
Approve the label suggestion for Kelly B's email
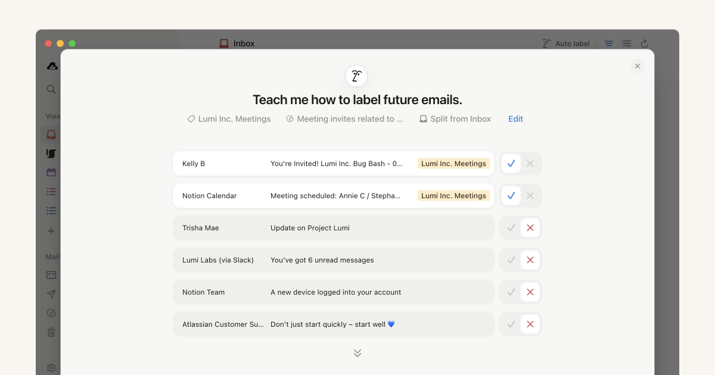click(511, 162)
